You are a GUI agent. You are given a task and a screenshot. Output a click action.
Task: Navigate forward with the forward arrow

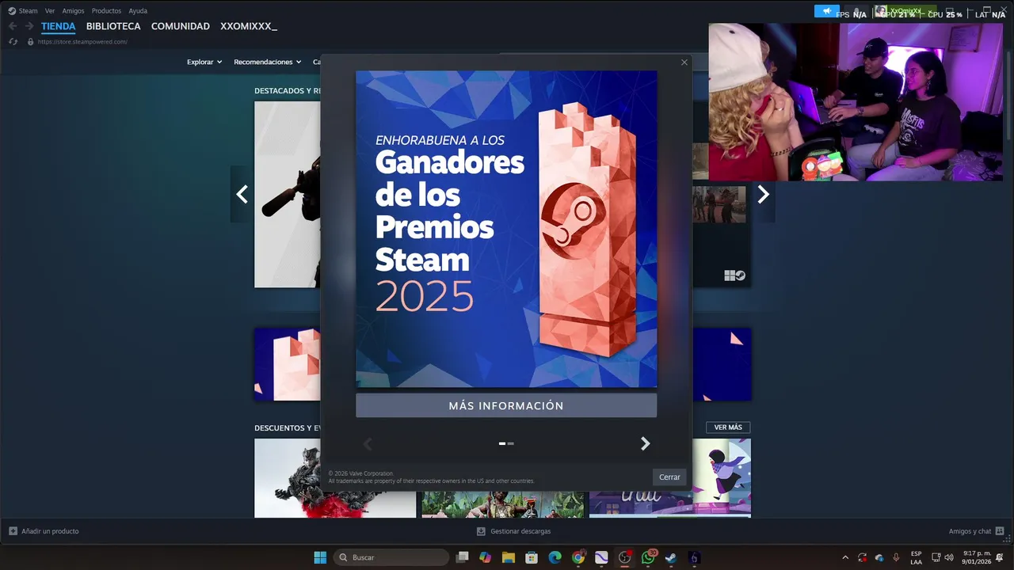click(x=29, y=26)
